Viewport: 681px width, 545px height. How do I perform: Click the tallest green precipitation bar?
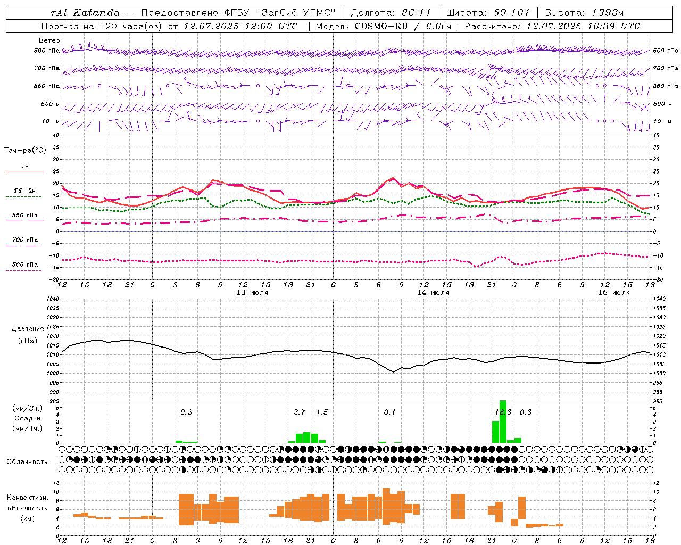pos(503,422)
